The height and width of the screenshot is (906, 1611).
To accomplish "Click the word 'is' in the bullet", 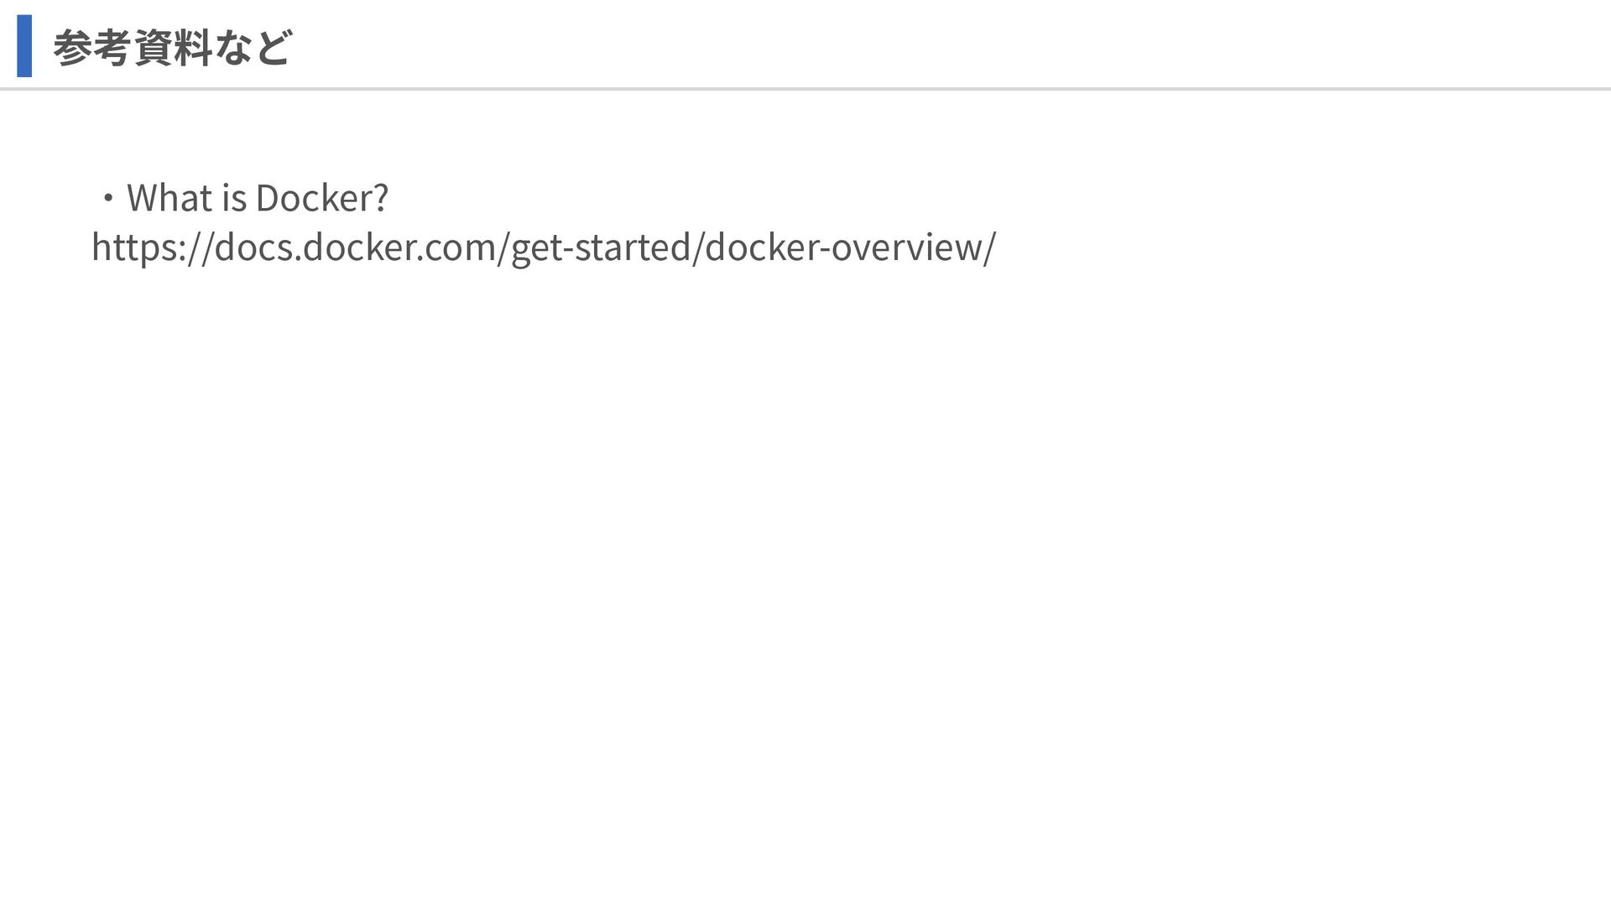I will (234, 198).
